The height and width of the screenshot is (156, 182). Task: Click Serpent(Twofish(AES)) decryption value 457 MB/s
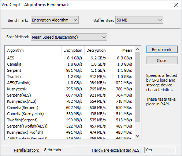98,126
